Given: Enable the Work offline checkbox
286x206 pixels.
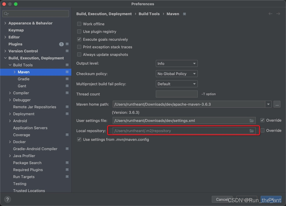Looking at the screenshot, I should tap(79, 24).
